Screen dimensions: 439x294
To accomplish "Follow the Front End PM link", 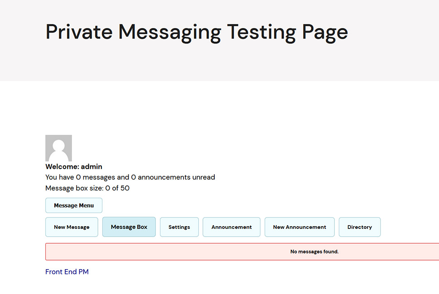I will [67, 272].
